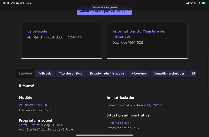Tap the Le véhicule card heading
The image size is (209, 137).
(x=37, y=31)
